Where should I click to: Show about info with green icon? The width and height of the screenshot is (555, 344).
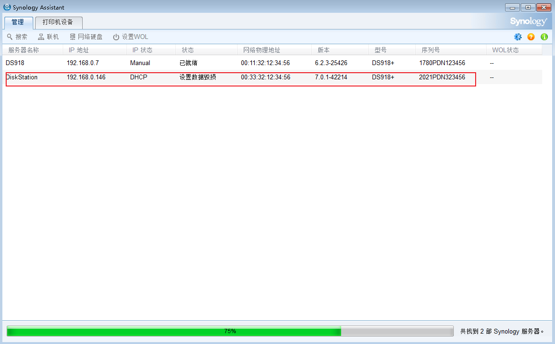click(x=544, y=37)
